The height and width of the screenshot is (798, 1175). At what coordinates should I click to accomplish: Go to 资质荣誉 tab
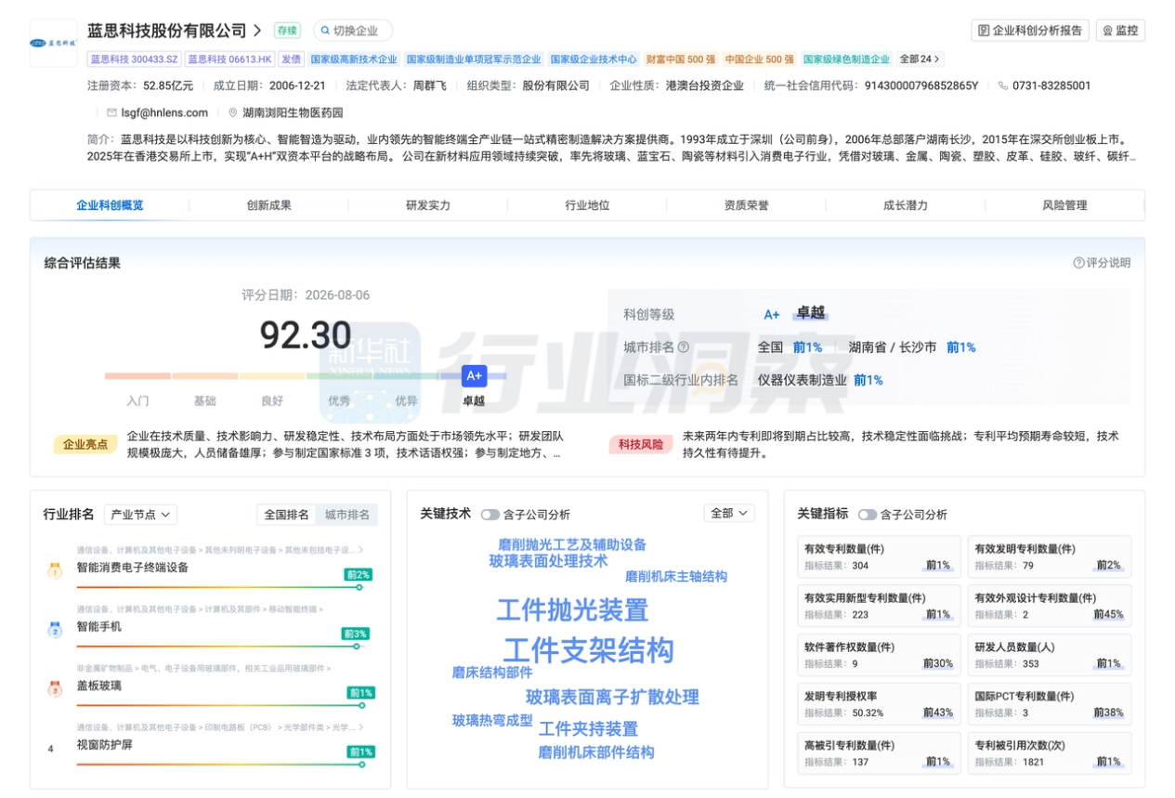click(747, 205)
